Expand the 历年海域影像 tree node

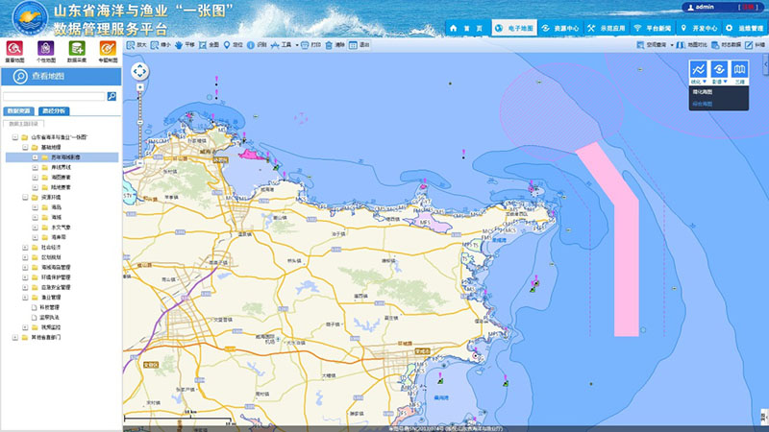pos(35,157)
